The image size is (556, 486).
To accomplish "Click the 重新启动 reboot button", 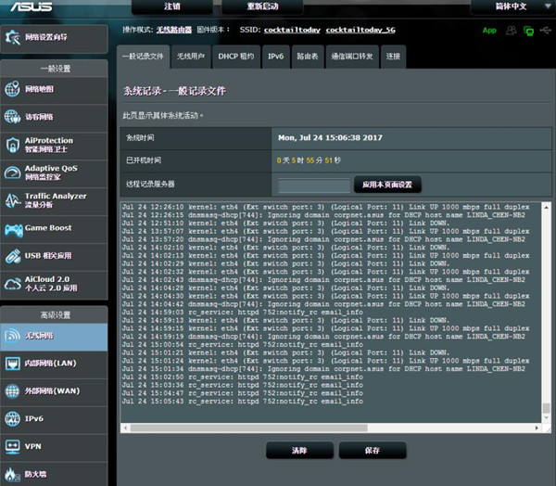I will (262, 6).
